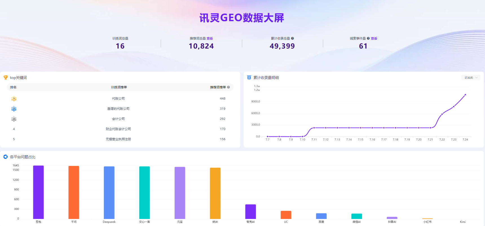Click the line chart point at 7.7
Image resolution: width=485 pixels, height=226 pixels.
(268, 137)
